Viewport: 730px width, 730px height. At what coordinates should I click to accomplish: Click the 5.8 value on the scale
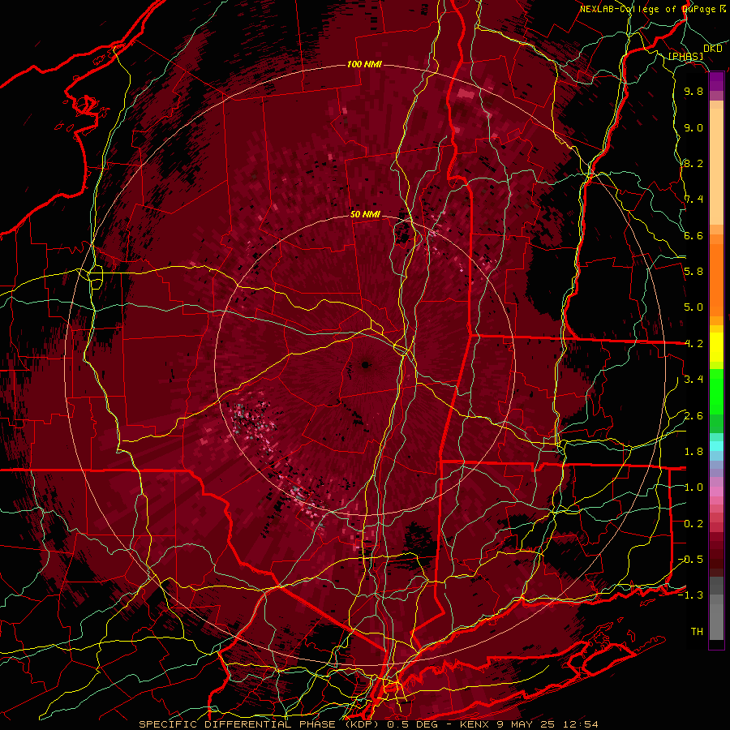pos(693,272)
